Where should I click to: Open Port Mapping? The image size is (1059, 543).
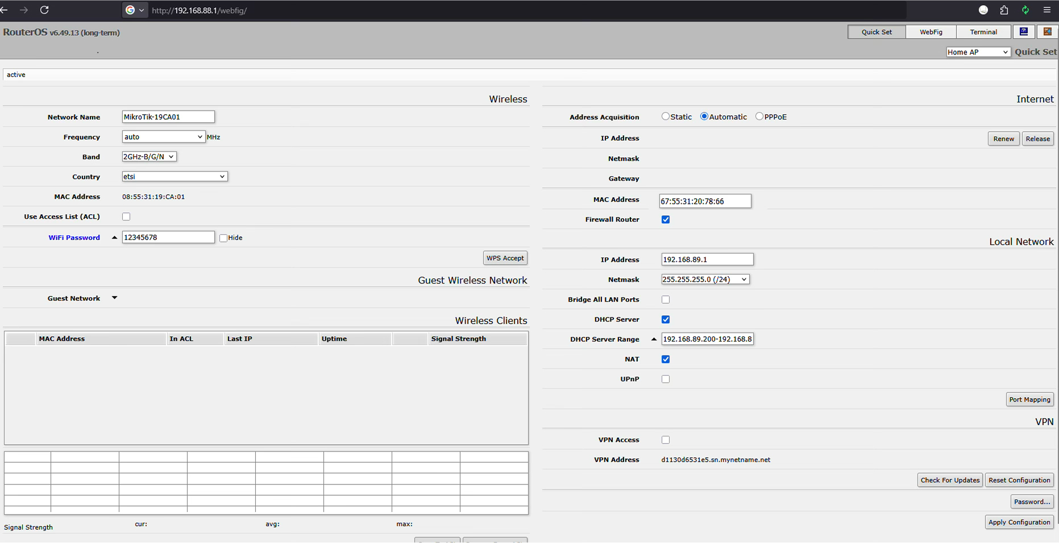click(x=1029, y=399)
